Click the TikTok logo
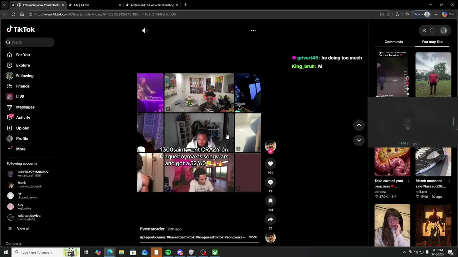Viewport: 458px width, 257px height. (21, 29)
